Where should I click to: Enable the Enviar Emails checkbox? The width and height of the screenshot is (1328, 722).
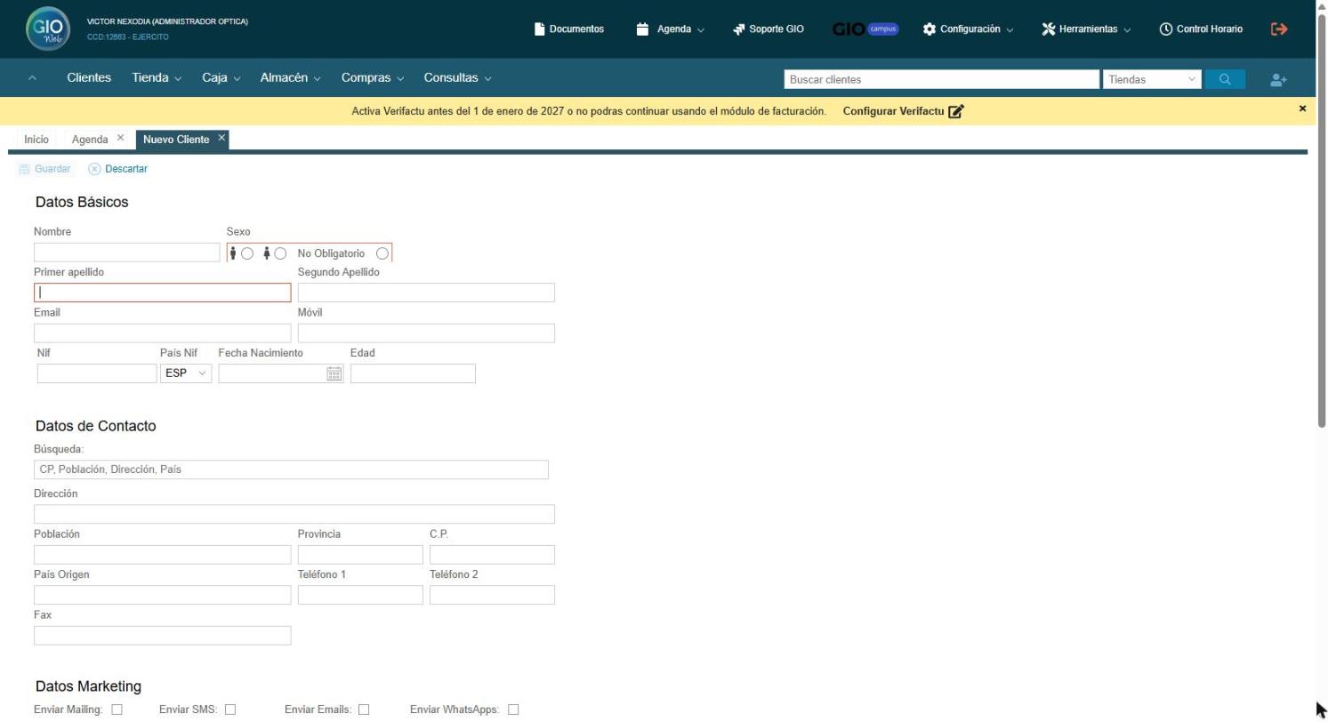364,710
